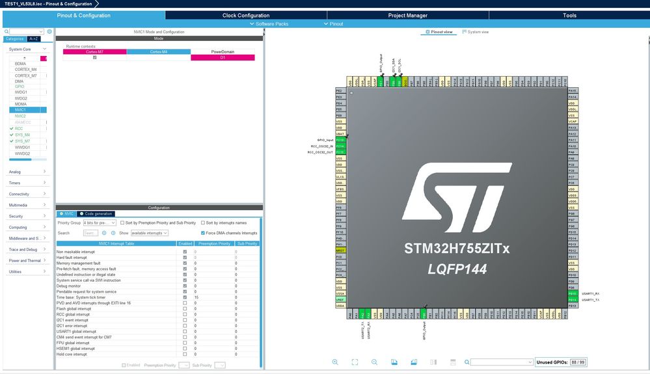Enable USART1 global interrupt
Viewport: 650px width, 374px height.
point(185,331)
